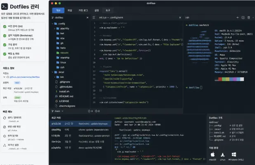Open the main branch dropdown in status bar
This screenshot has height=165, width=255.
point(57,111)
